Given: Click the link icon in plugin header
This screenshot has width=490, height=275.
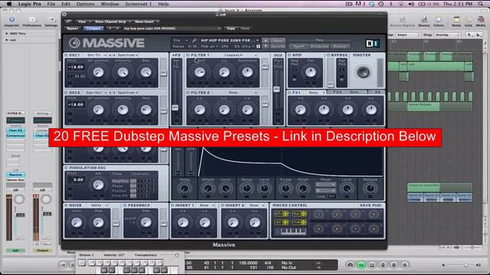Looking at the screenshot, I should [68, 21].
